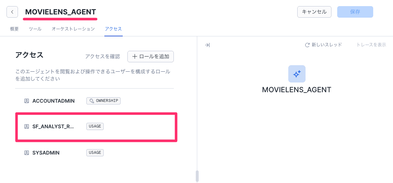The width and height of the screenshot is (393, 183).
Task: Click the sparkle agent icon
Action: [297, 74]
